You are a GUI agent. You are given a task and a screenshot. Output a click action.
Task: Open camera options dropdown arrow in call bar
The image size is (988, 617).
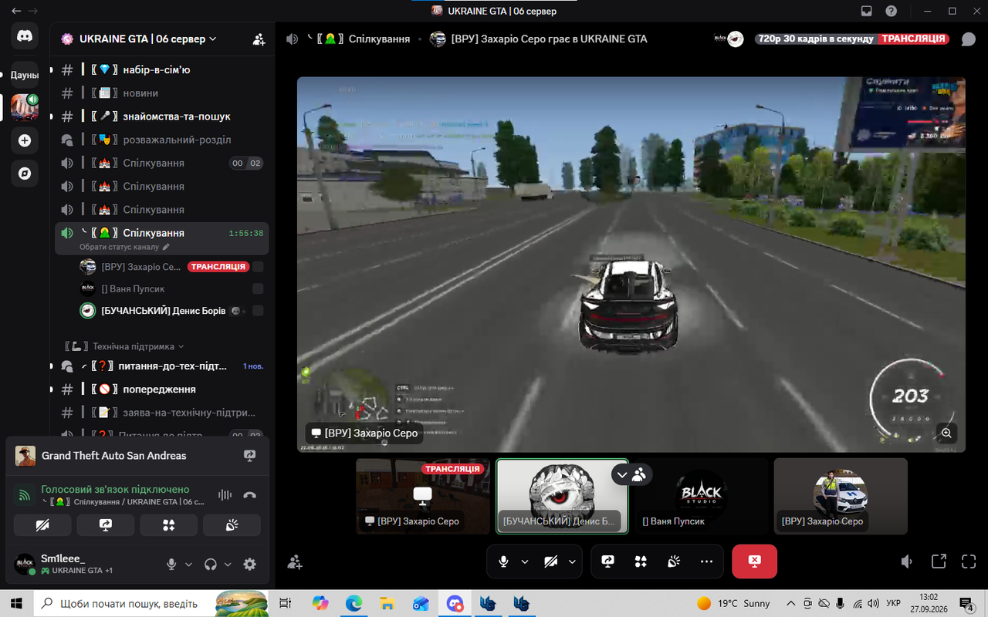coord(572,561)
